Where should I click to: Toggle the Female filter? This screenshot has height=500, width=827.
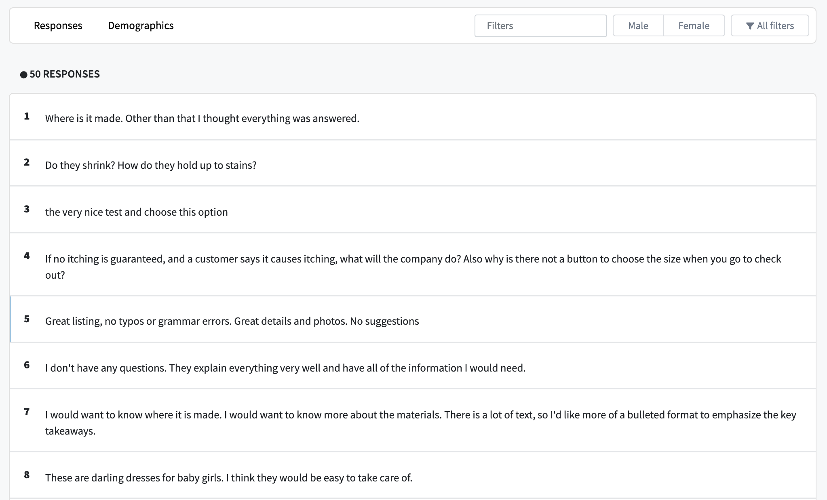[694, 26]
